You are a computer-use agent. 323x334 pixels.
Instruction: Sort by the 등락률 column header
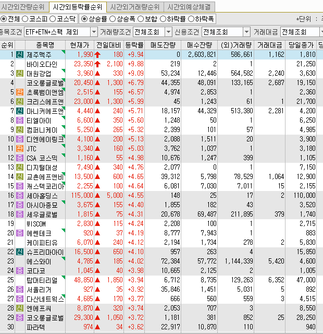(x=134, y=45)
